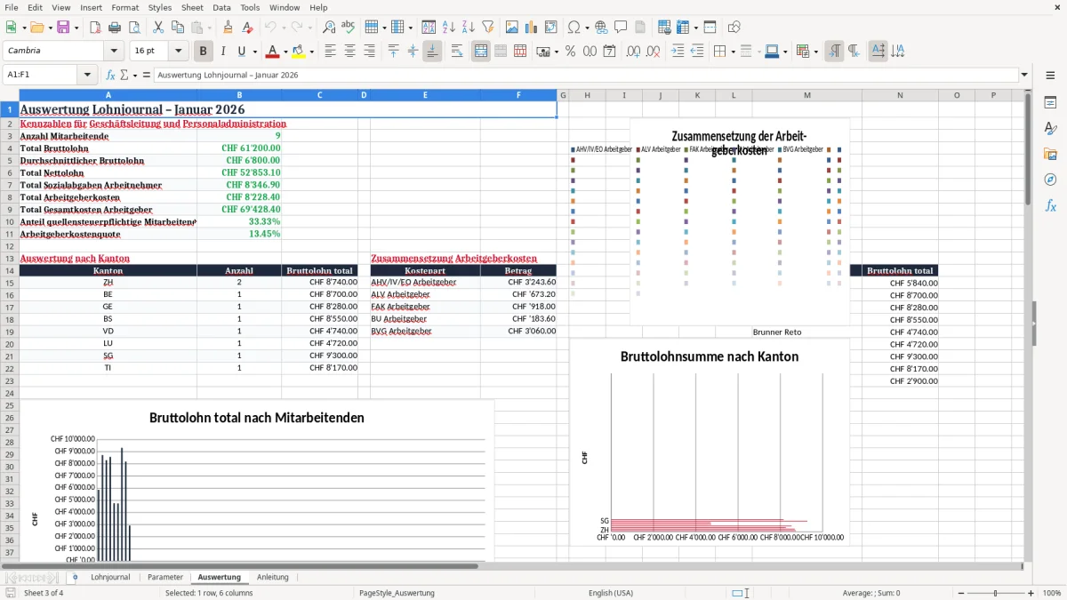Open the font color dropdown arrow
Screen dimensions: 1067x600
click(x=285, y=52)
